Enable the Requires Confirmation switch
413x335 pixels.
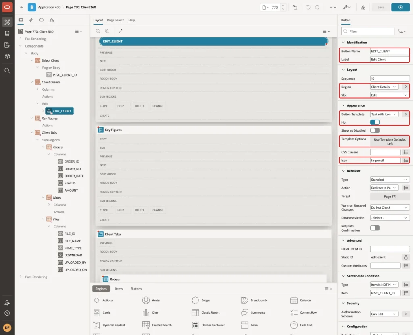coord(375,228)
